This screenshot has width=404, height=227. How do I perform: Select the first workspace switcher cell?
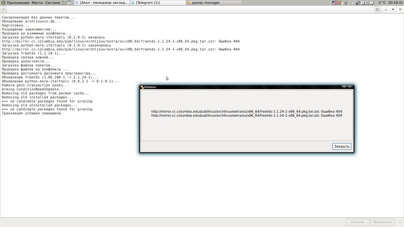[363, 3]
